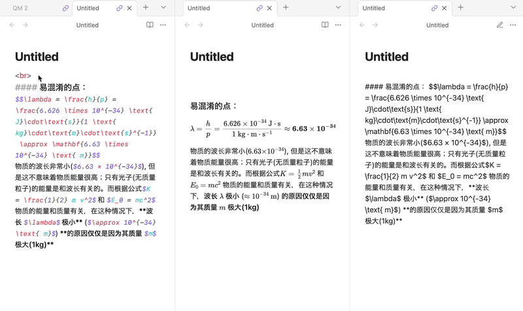523x311 pixels.
Task: Toggle editing mode with right pane pencil icon
Action: coord(499,25)
